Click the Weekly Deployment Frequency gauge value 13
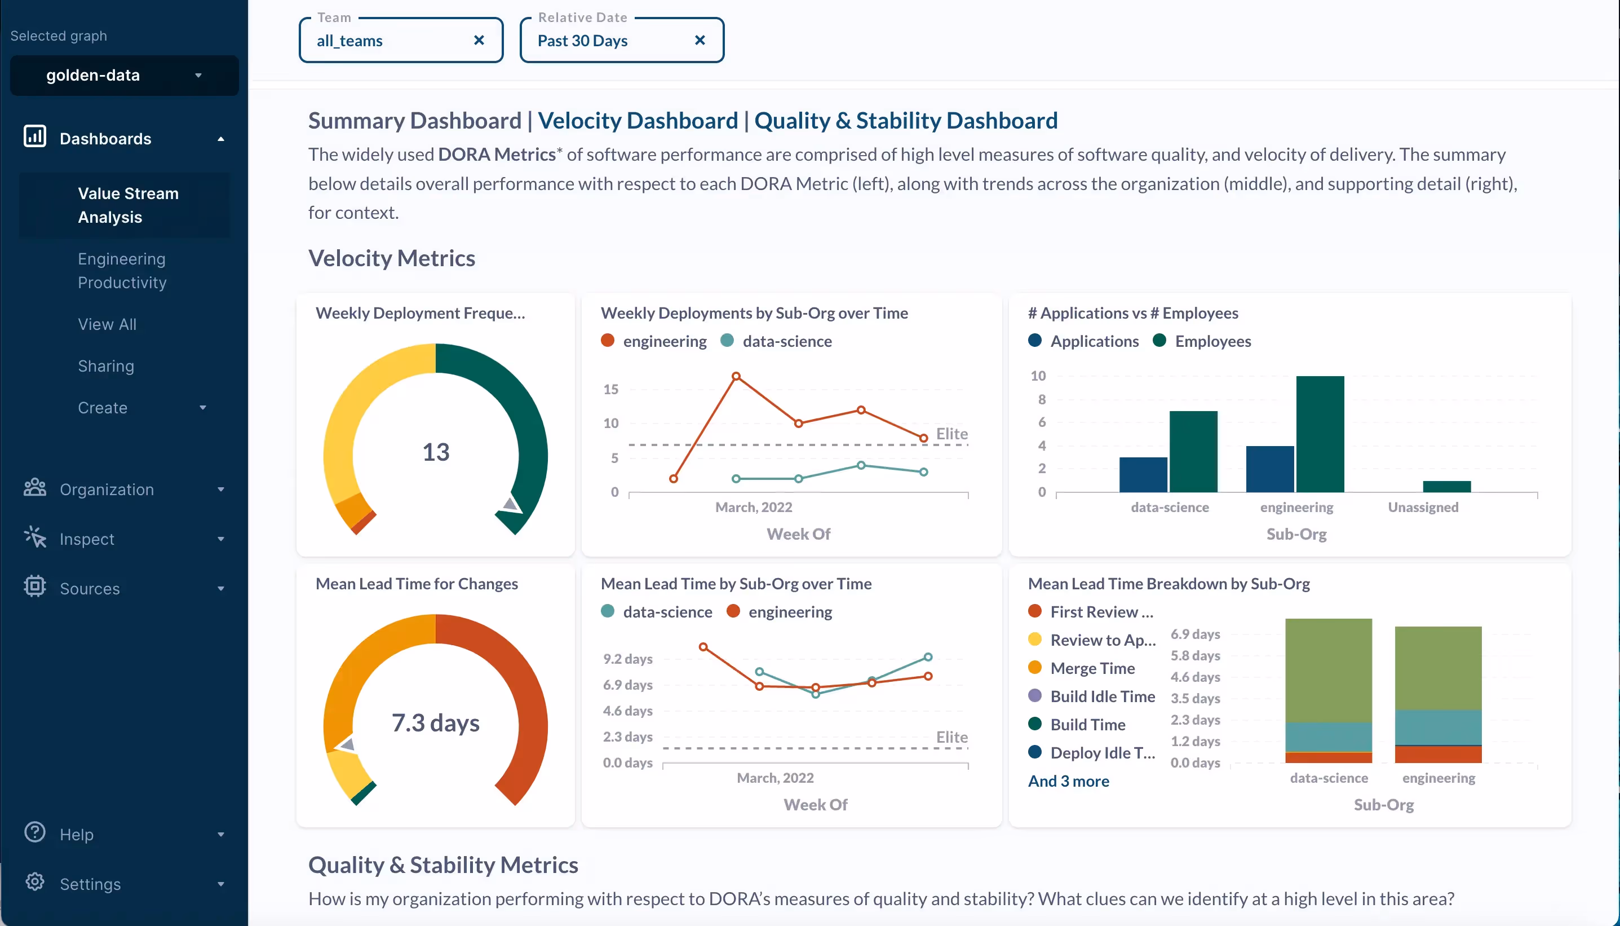 click(x=435, y=452)
